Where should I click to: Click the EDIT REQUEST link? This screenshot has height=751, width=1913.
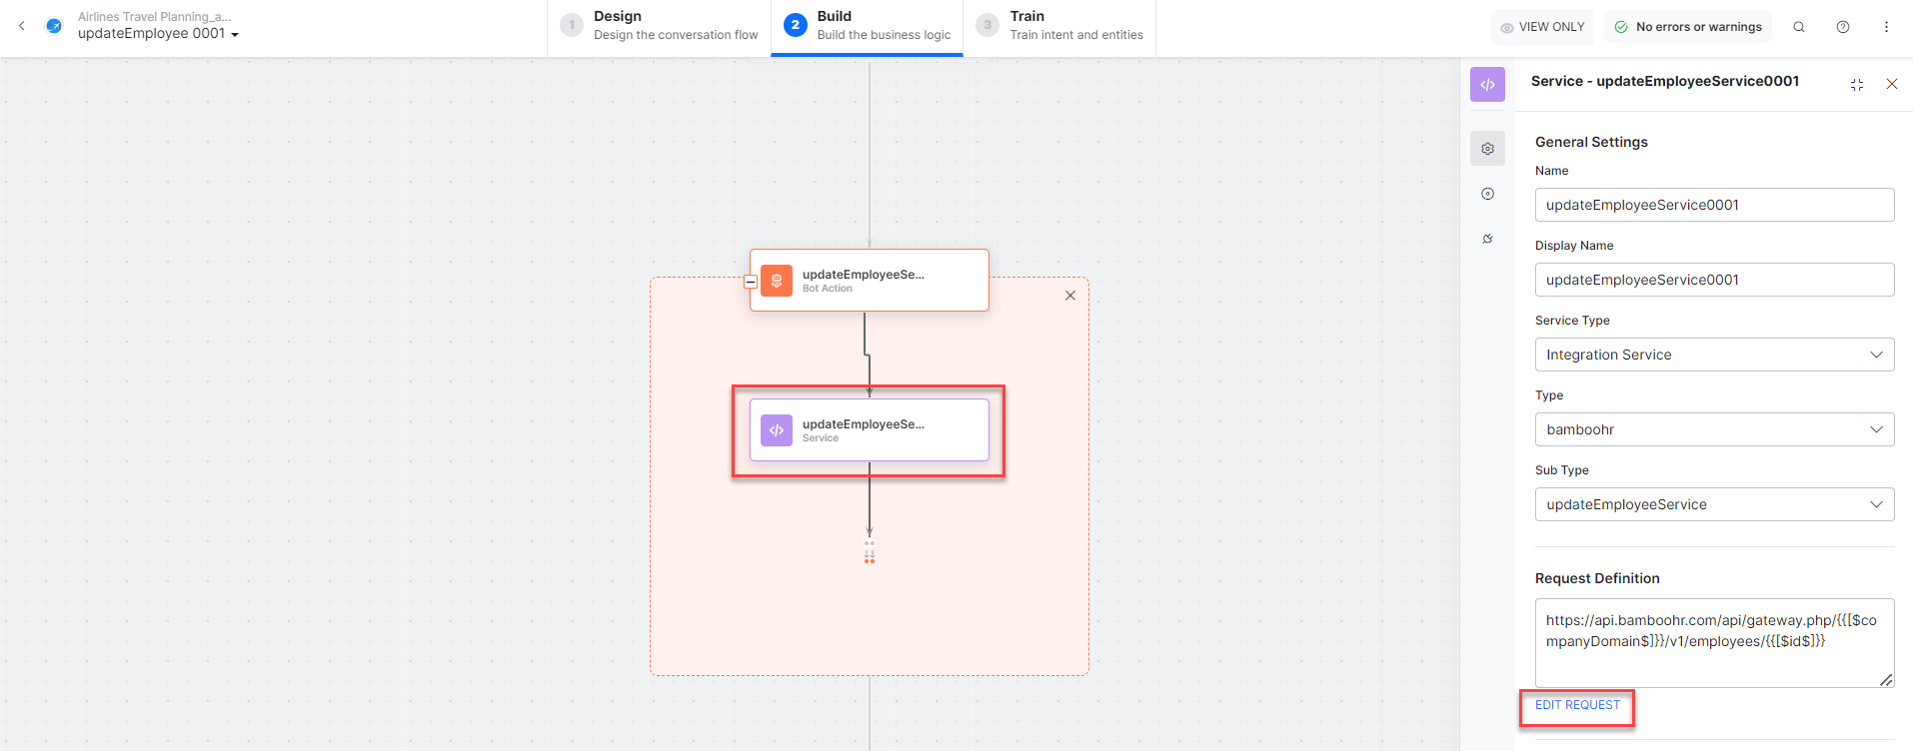[1577, 705]
